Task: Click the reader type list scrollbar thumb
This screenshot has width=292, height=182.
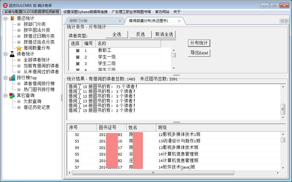Action: click(174, 55)
